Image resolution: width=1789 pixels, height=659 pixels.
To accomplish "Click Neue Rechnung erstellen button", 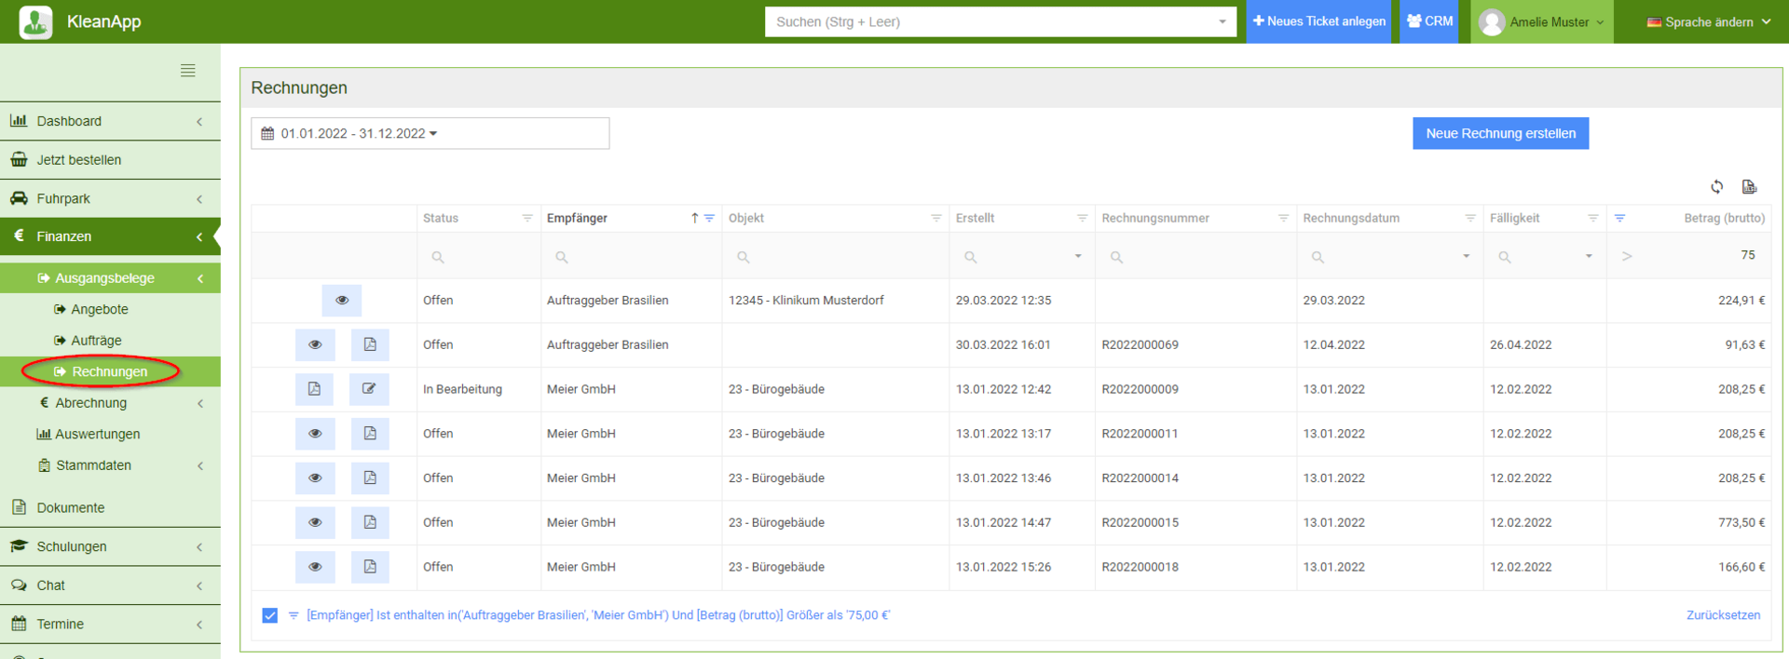I will (1500, 134).
